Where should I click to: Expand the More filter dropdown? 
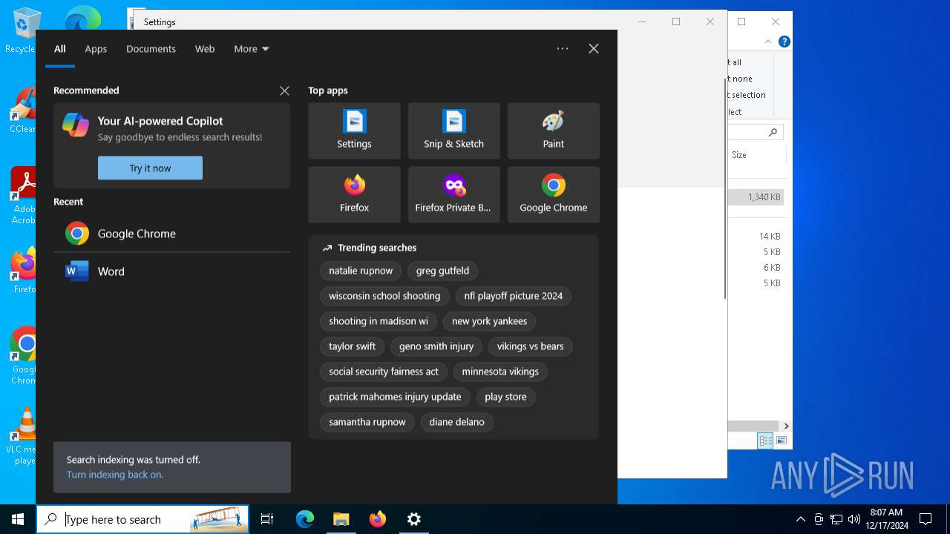coord(252,49)
